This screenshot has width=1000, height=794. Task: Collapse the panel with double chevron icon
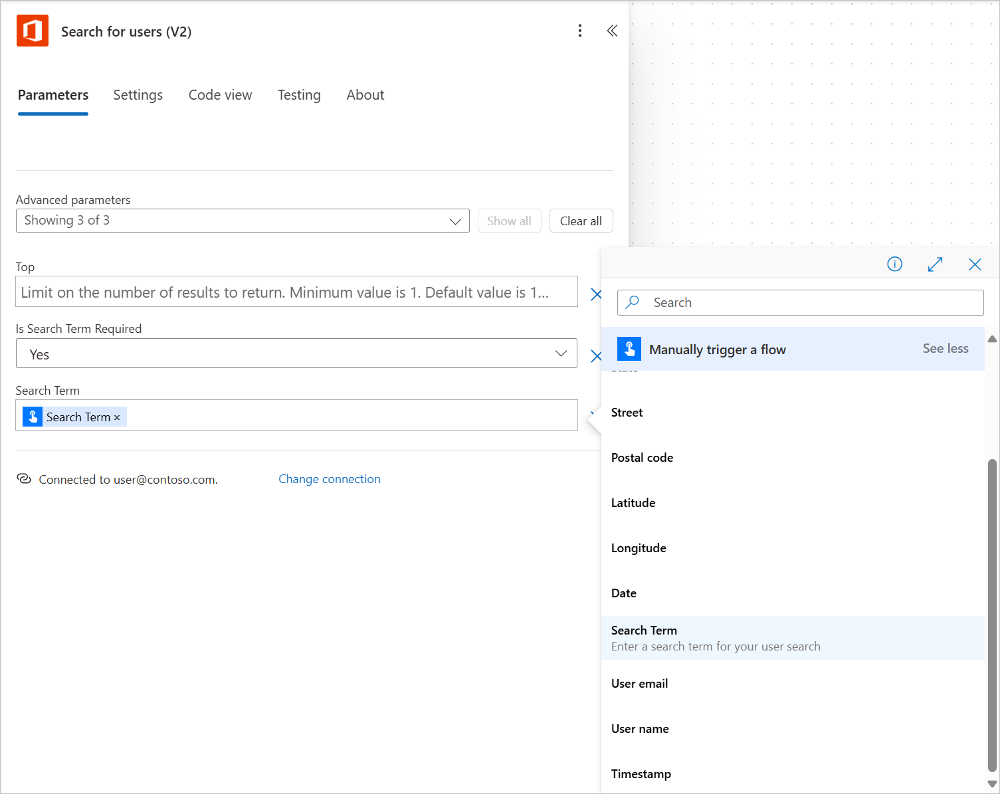click(x=612, y=31)
